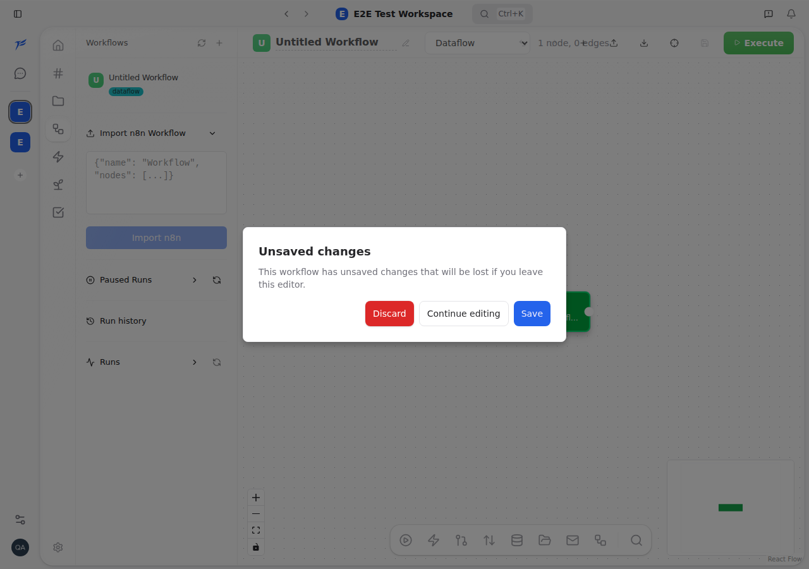Go back with the left arrow
This screenshot has width=809, height=569.
286,14
